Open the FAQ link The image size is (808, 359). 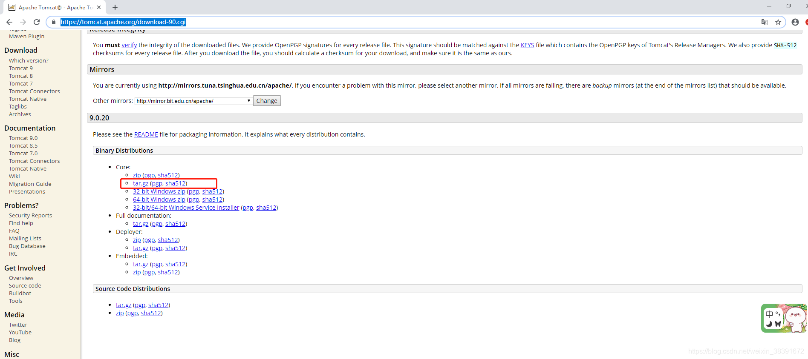click(x=14, y=231)
